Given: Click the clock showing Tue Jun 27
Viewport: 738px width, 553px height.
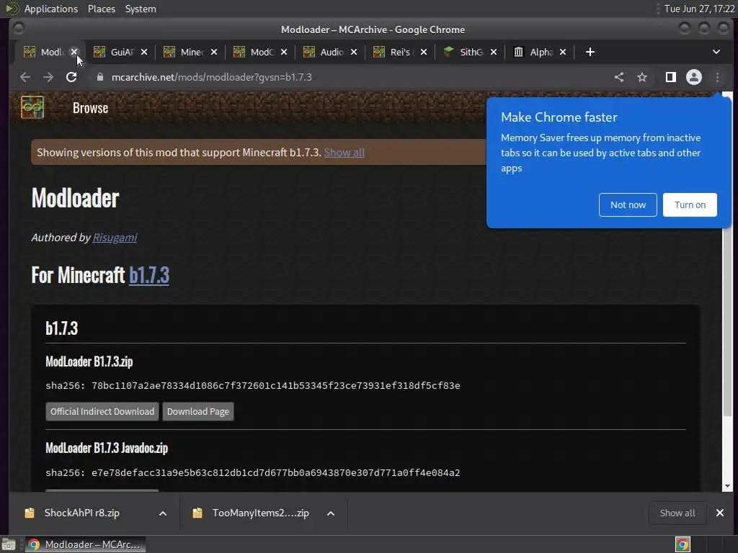Looking at the screenshot, I should coord(699,9).
